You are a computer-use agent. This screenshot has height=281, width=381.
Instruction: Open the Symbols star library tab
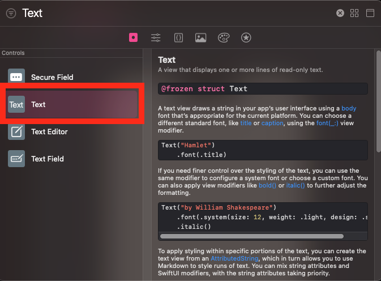(246, 38)
